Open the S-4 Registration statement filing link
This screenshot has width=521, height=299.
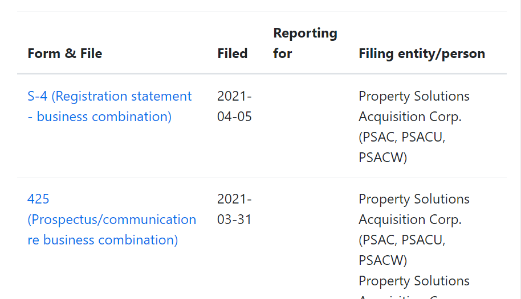click(x=109, y=106)
